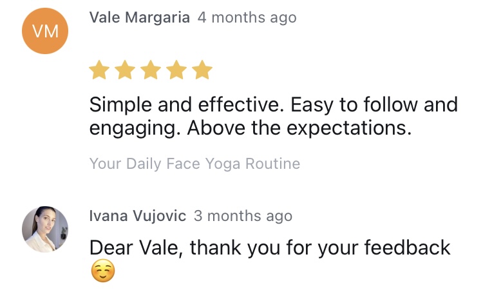Open Ivana Vujovic's profile photo
Viewport: 483px width, 308px height.
tap(45, 229)
